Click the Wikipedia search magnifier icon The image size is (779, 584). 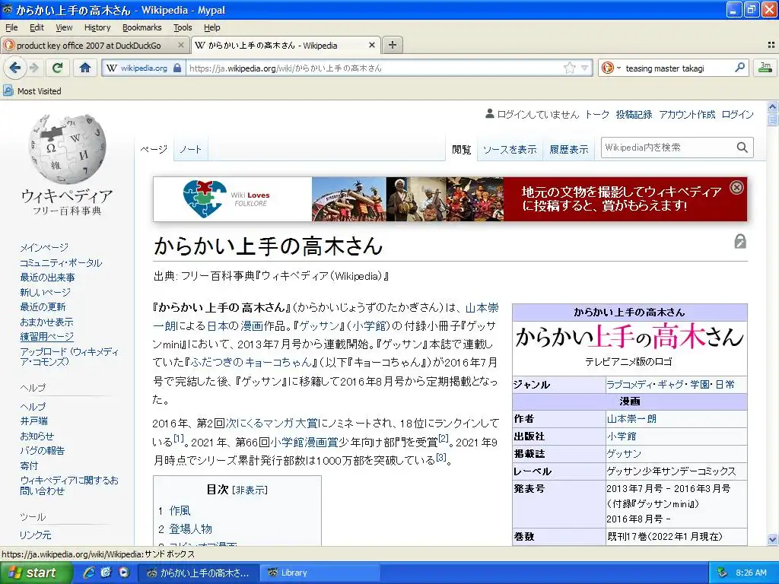click(x=742, y=148)
